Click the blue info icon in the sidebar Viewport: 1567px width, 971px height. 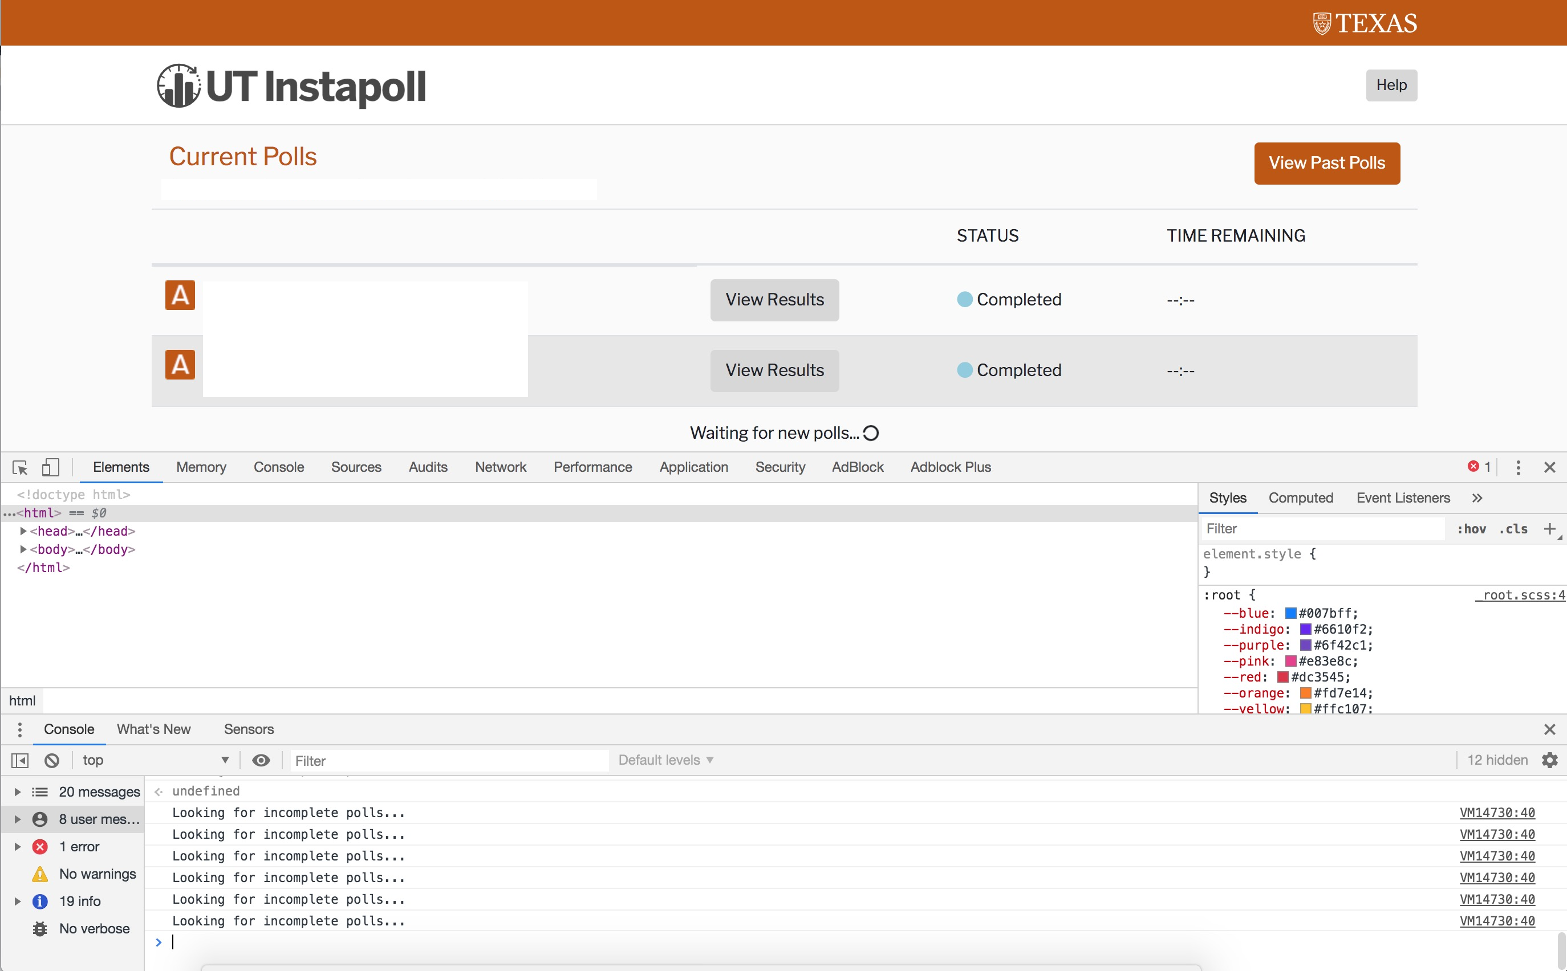pyautogui.click(x=40, y=901)
